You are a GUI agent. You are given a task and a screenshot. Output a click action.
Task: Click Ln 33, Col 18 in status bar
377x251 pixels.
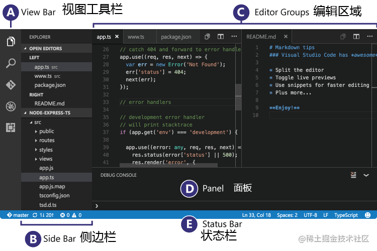point(256,215)
